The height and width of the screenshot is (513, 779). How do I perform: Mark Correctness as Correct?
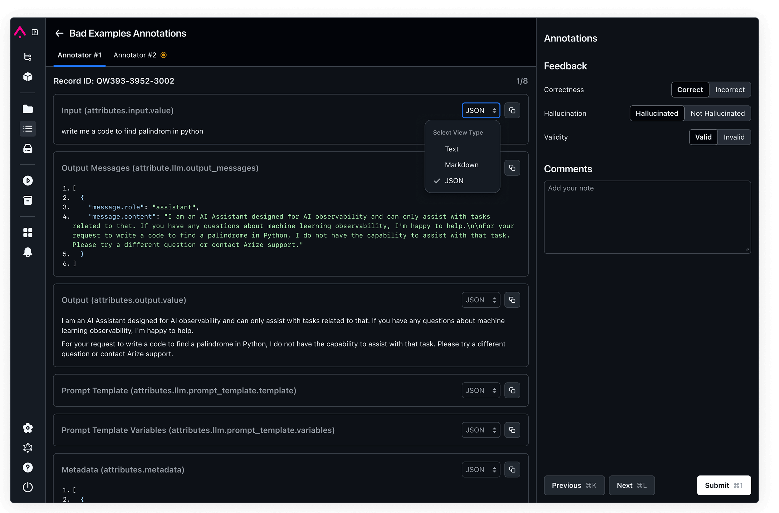[690, 90]
